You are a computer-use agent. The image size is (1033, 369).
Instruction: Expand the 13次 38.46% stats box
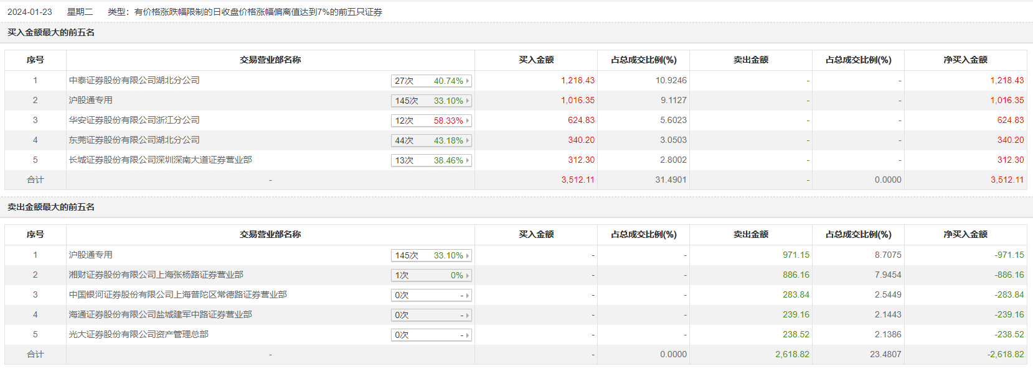[431, 160]
